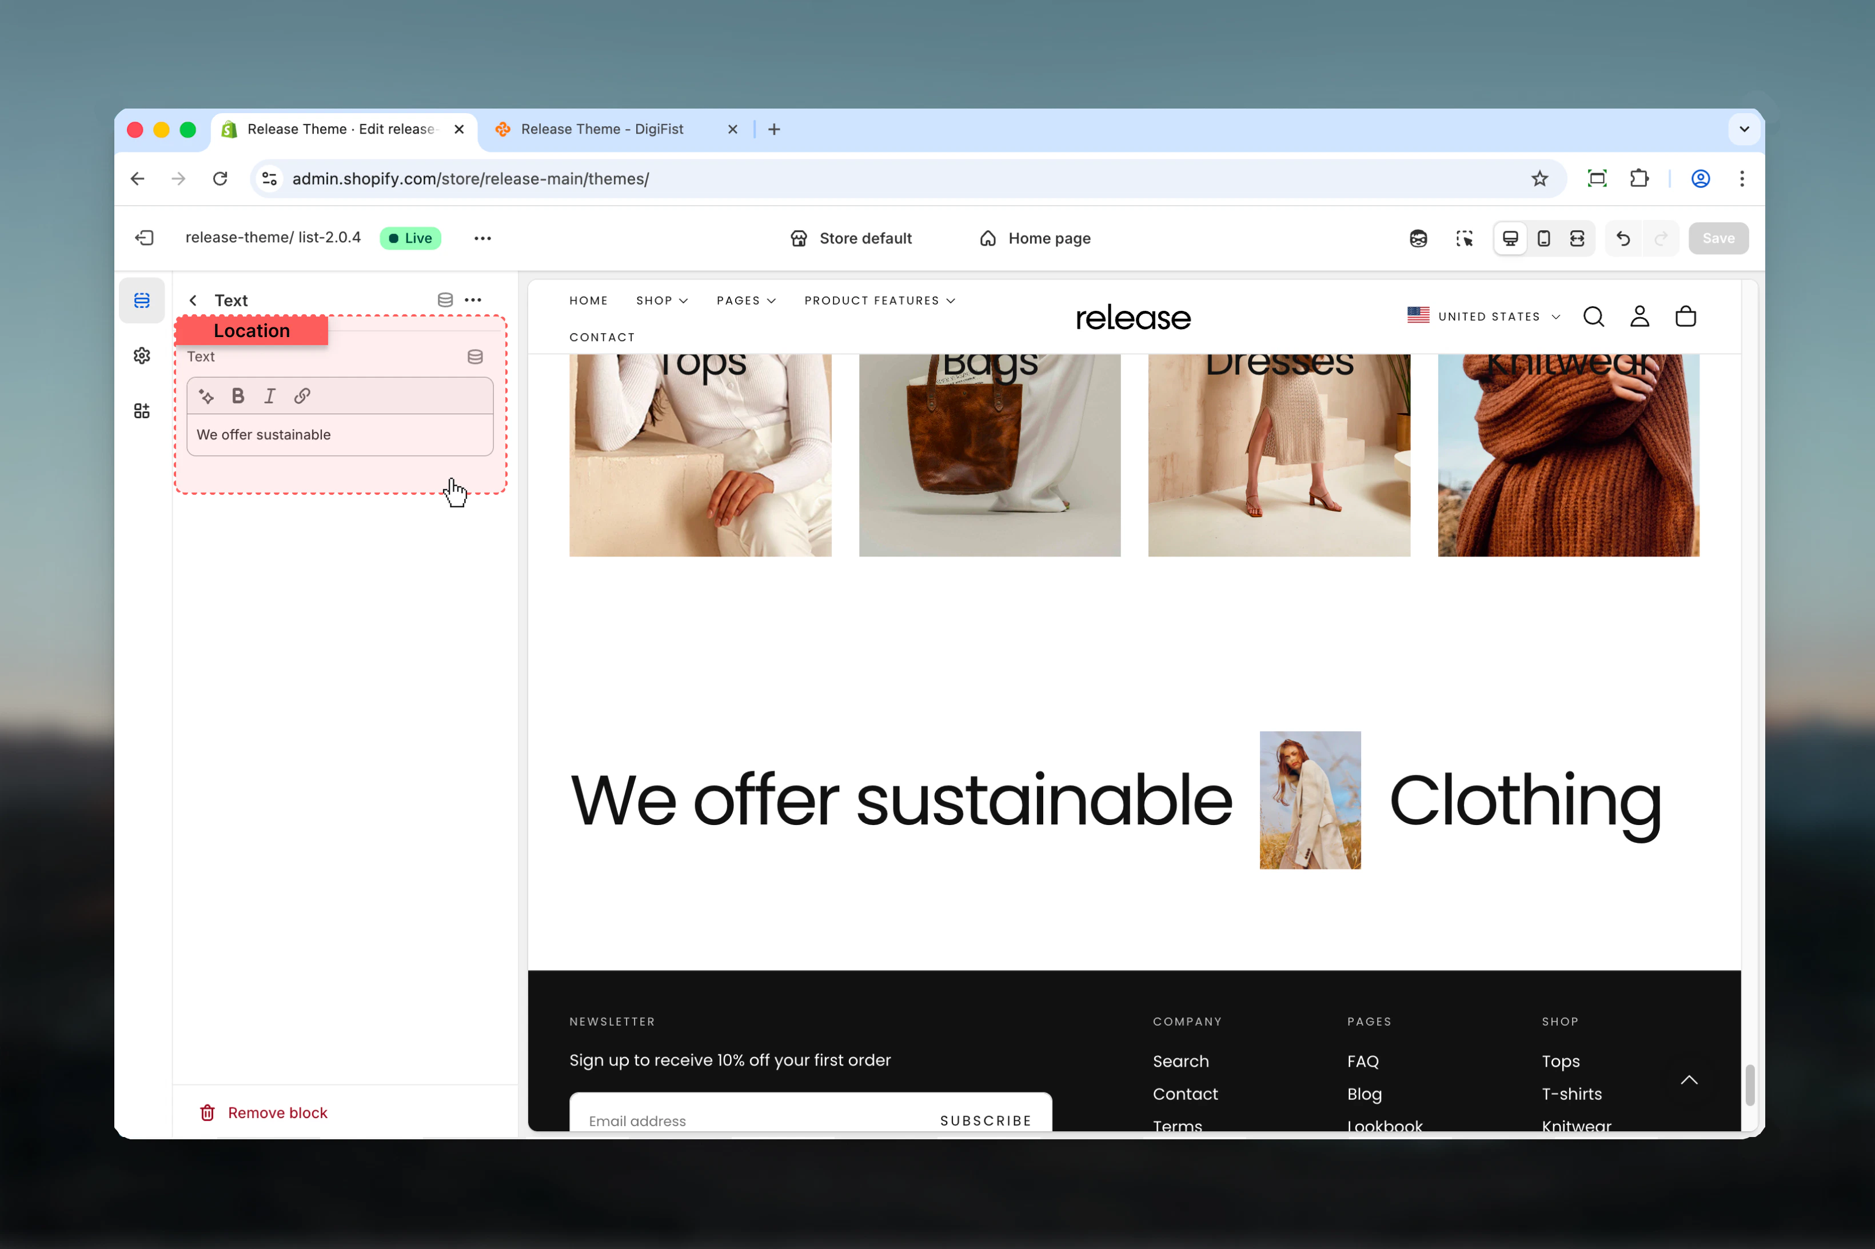Open theme actions three-dot menu
The image size is (1875, 1249).
coord(482,238)
